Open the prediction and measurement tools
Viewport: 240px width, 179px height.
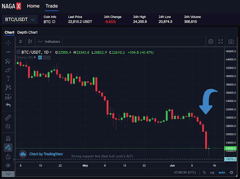(x=8, y=97)
